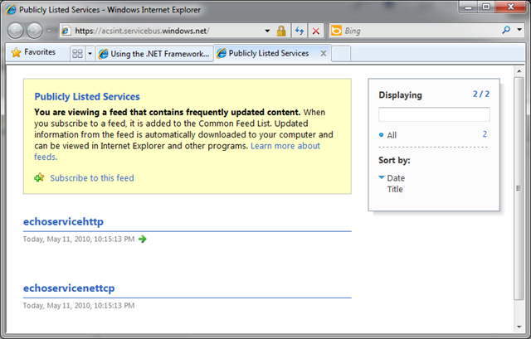Close the Publicly Listed Services tab

pos(323,53)
